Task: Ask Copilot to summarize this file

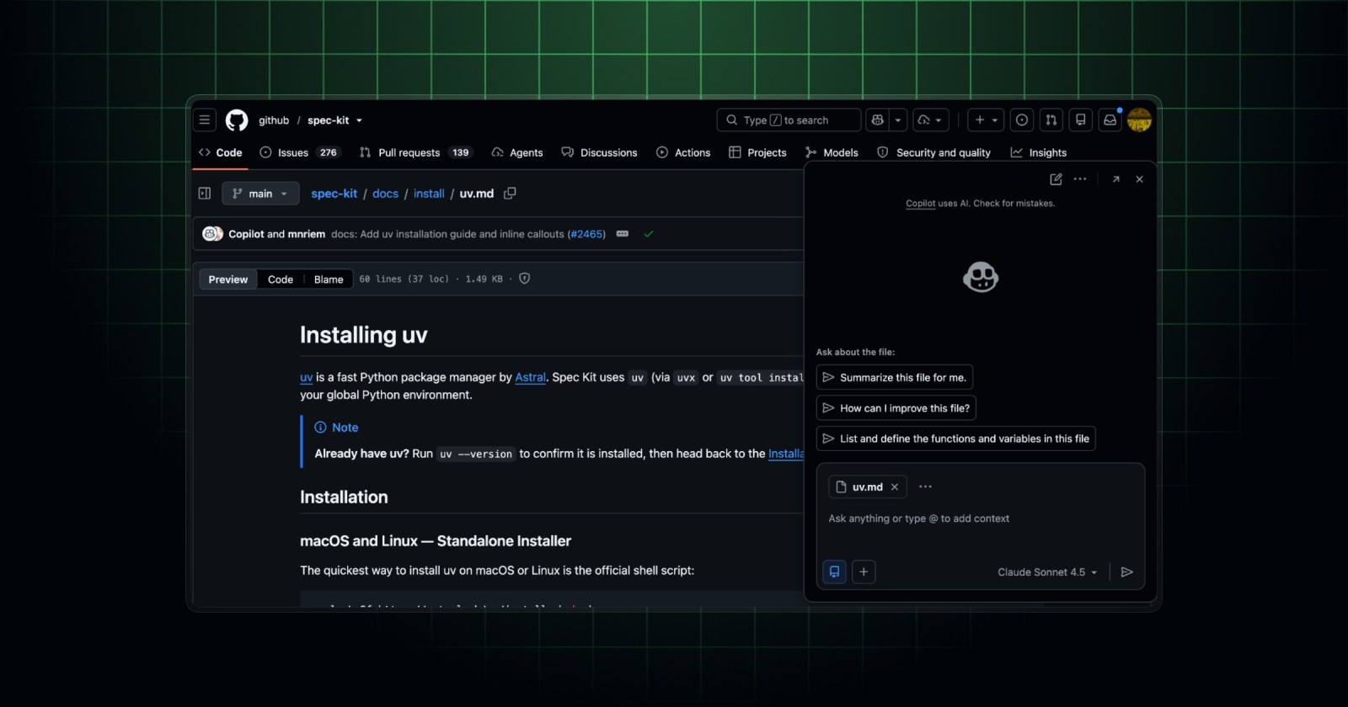Action: tap(895, 378)
